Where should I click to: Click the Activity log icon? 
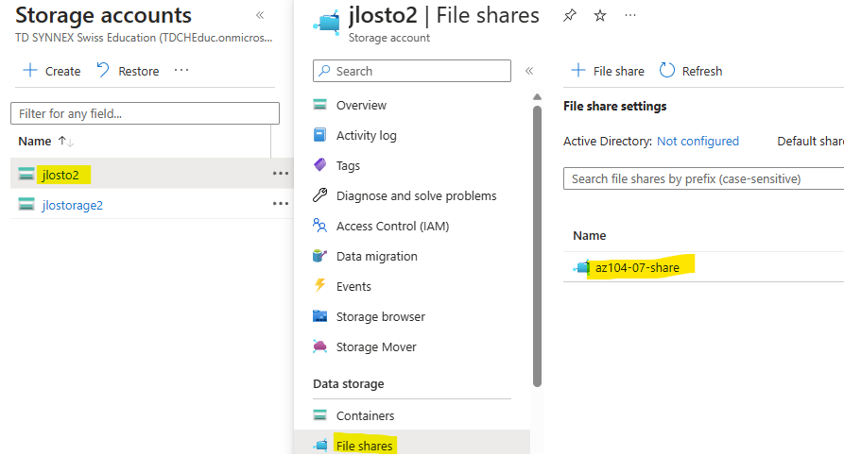tap(319, 134)
